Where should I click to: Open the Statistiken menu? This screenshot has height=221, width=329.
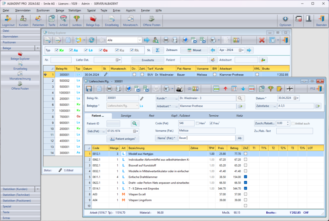[75, 10]
